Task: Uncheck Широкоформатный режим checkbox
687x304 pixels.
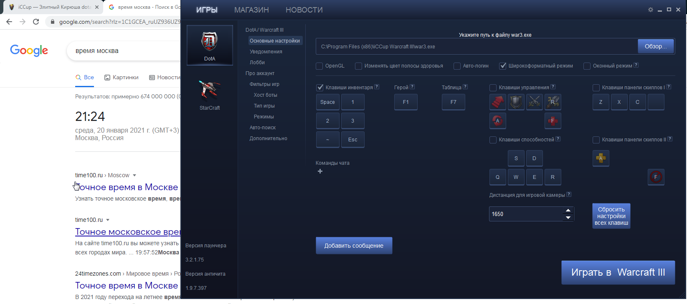Action: click(x=503, y=66)
